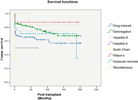Click the Budd–Chiari yellow legend icon
Screen dimensions: 138x100
[x=110, y=49]
